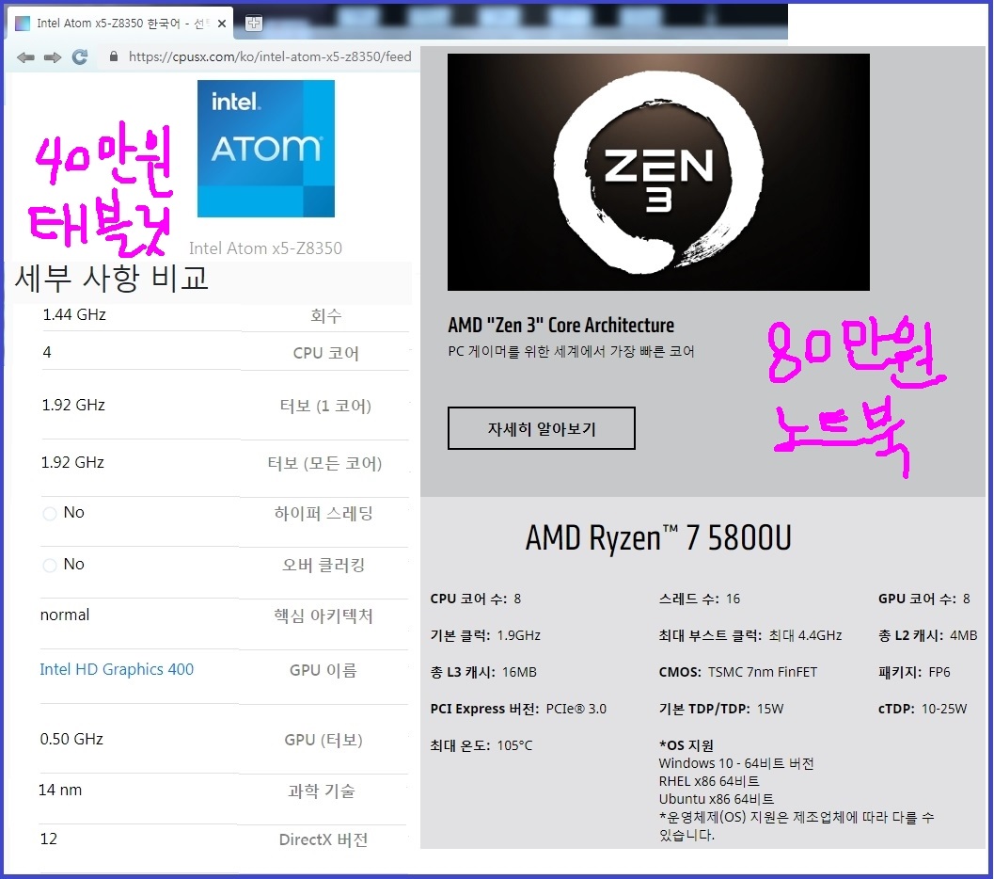Click the GPU 코어 수: 8 spec

pos(924,599)
